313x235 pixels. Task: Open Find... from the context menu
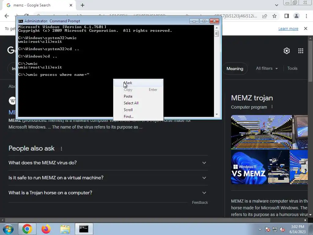138,117
